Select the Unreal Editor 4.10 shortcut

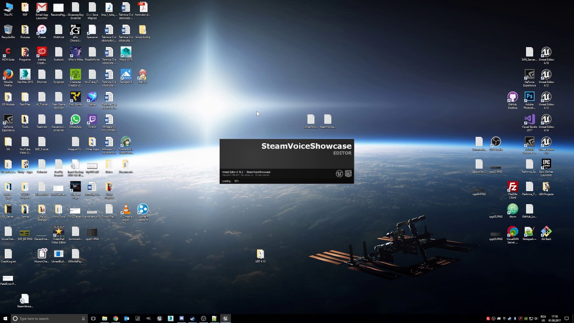(x=546, y=56)
